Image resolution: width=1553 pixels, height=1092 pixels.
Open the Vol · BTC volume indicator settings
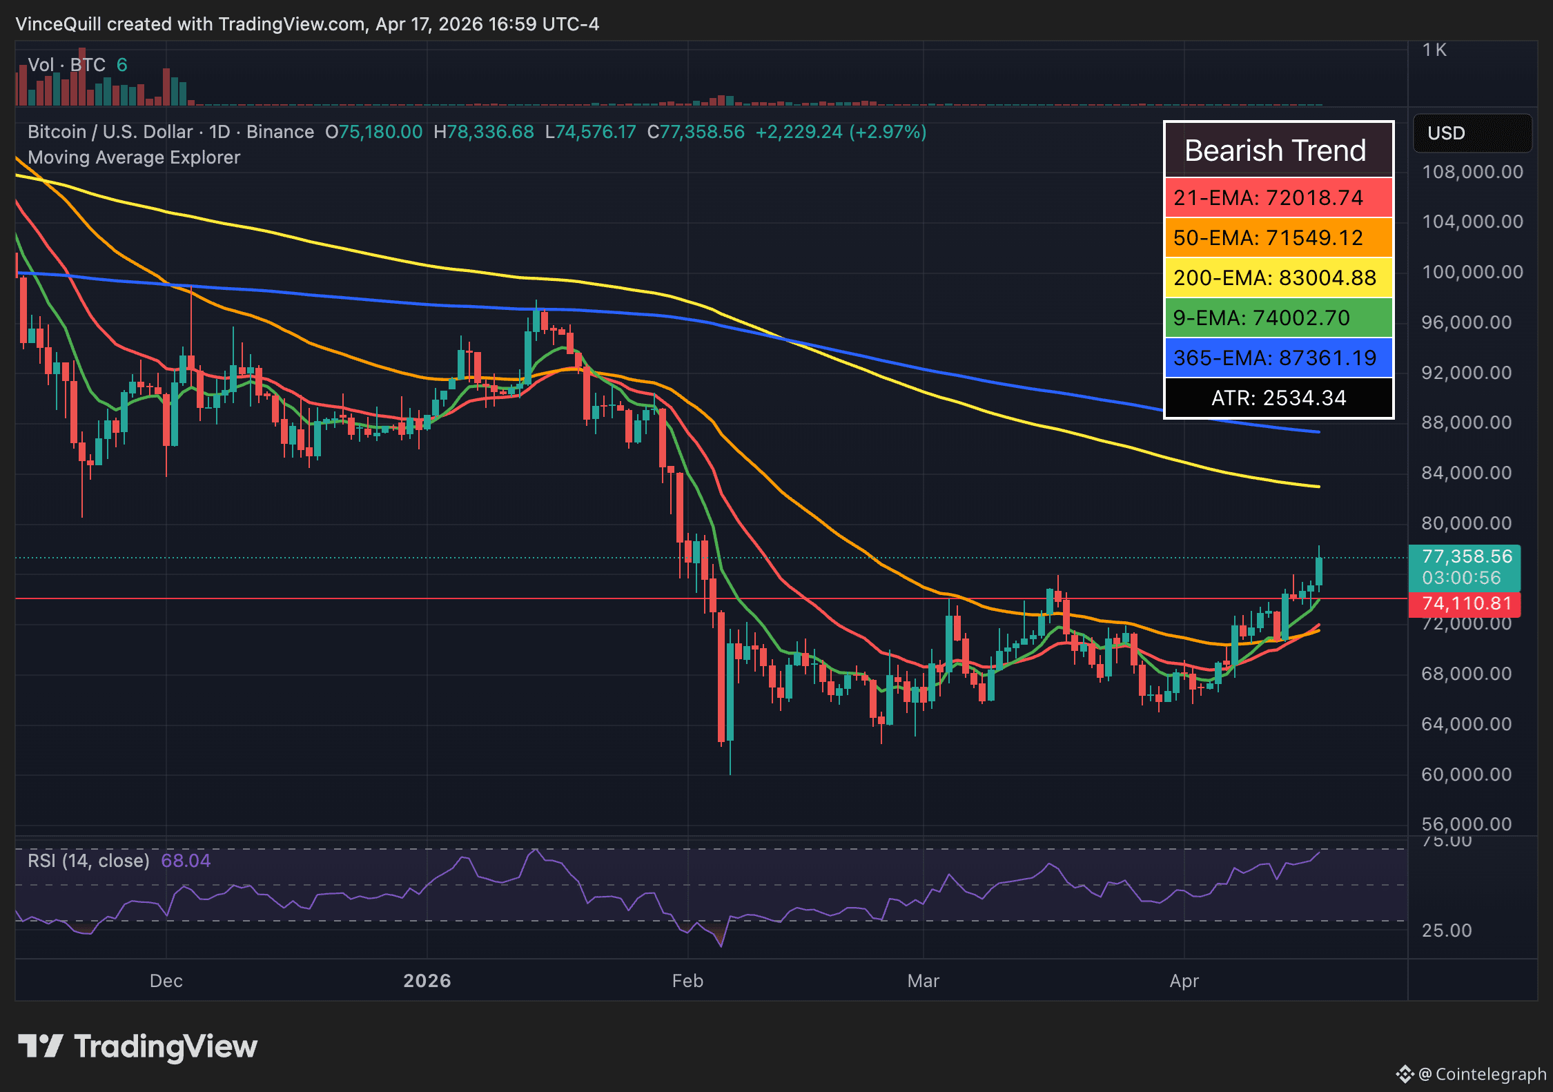67,64
